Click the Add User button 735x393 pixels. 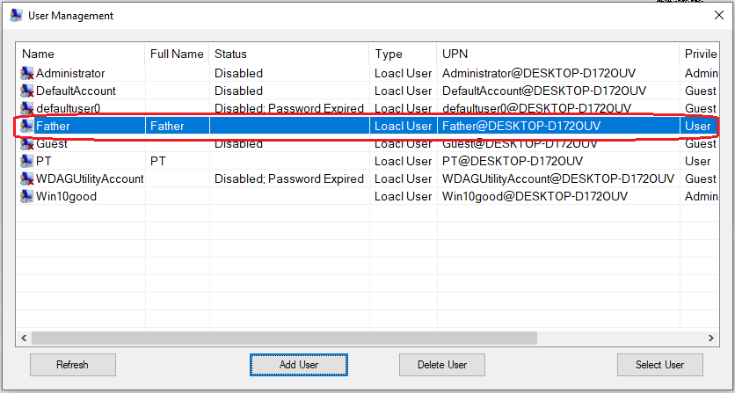point(299,364)
